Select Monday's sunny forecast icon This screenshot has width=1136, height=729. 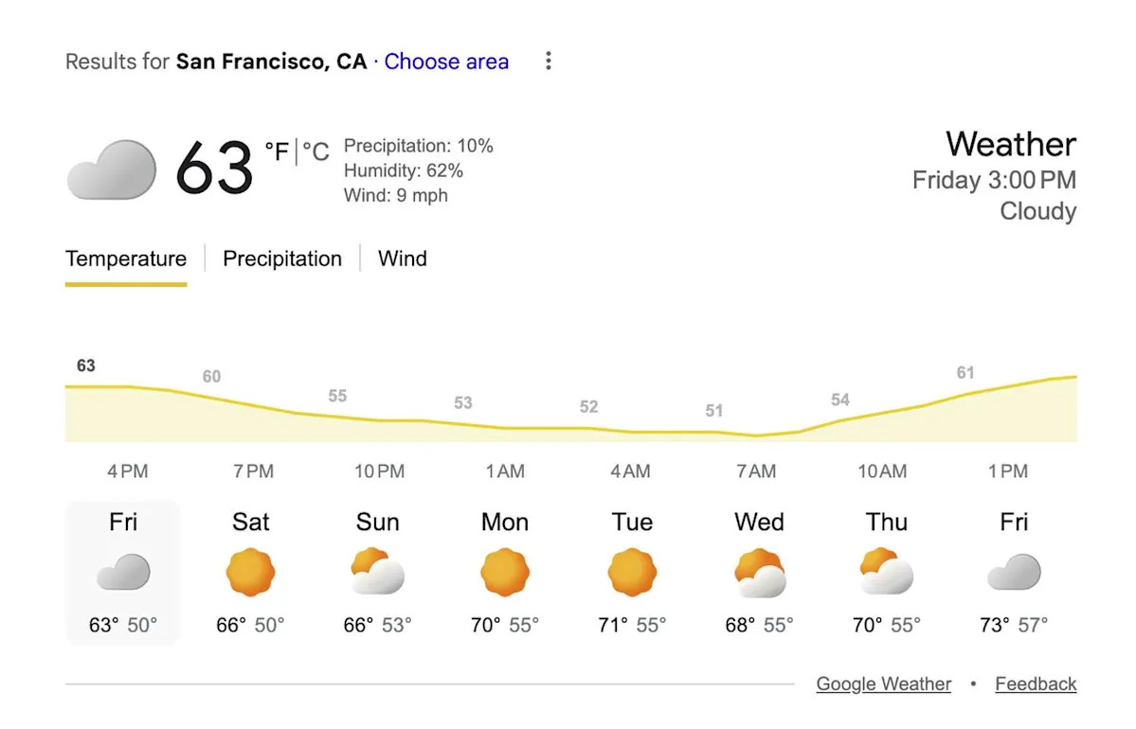[504, 572]
